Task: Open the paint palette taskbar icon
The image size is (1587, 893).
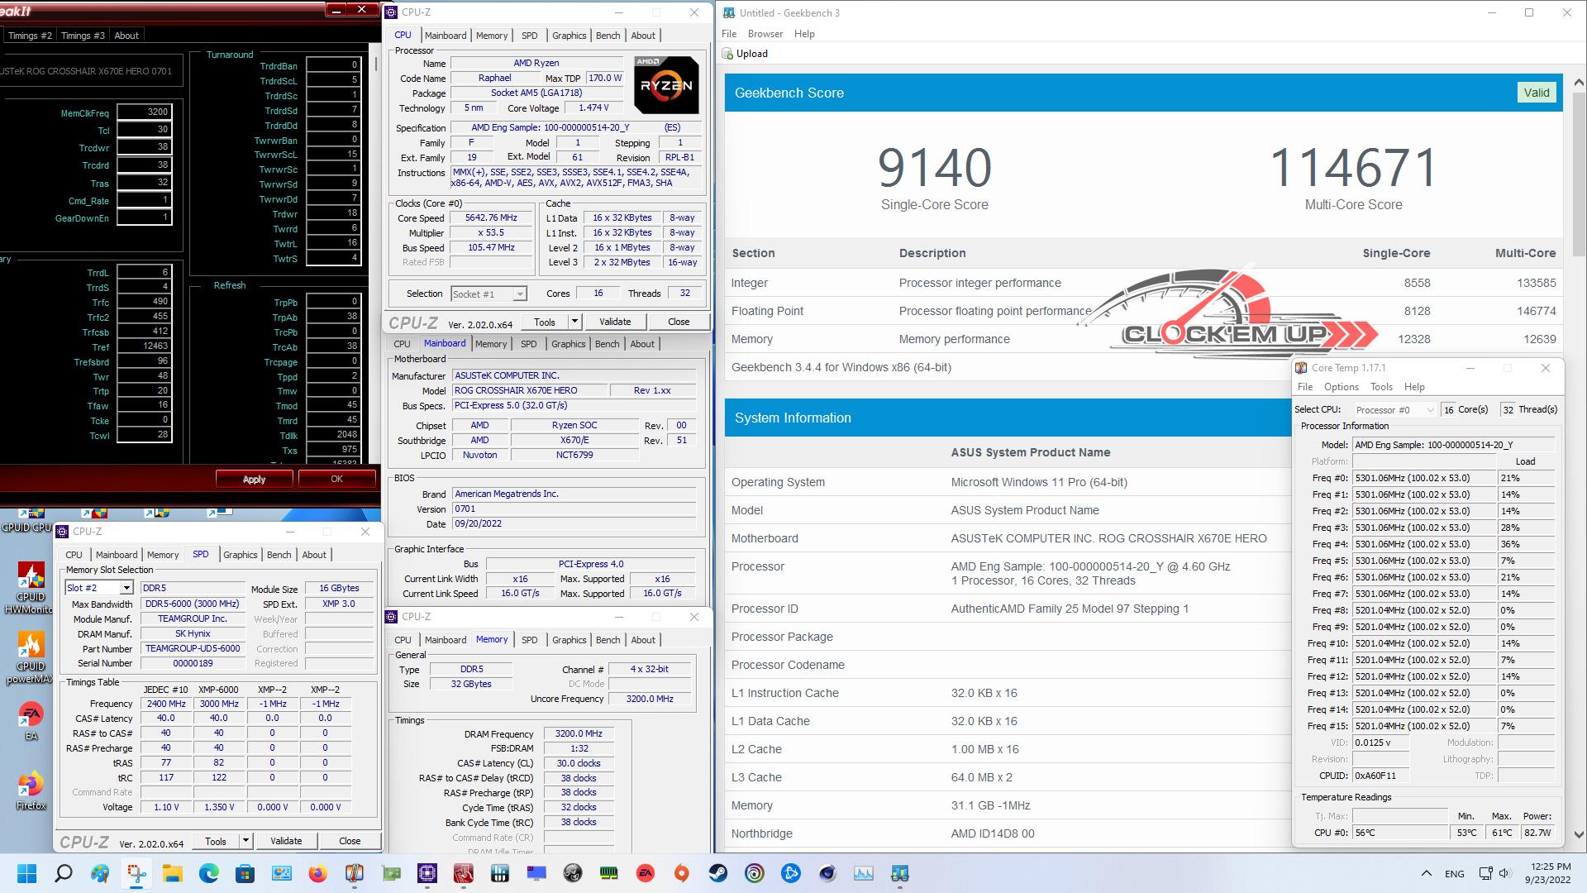Action: tap(101, 873)
